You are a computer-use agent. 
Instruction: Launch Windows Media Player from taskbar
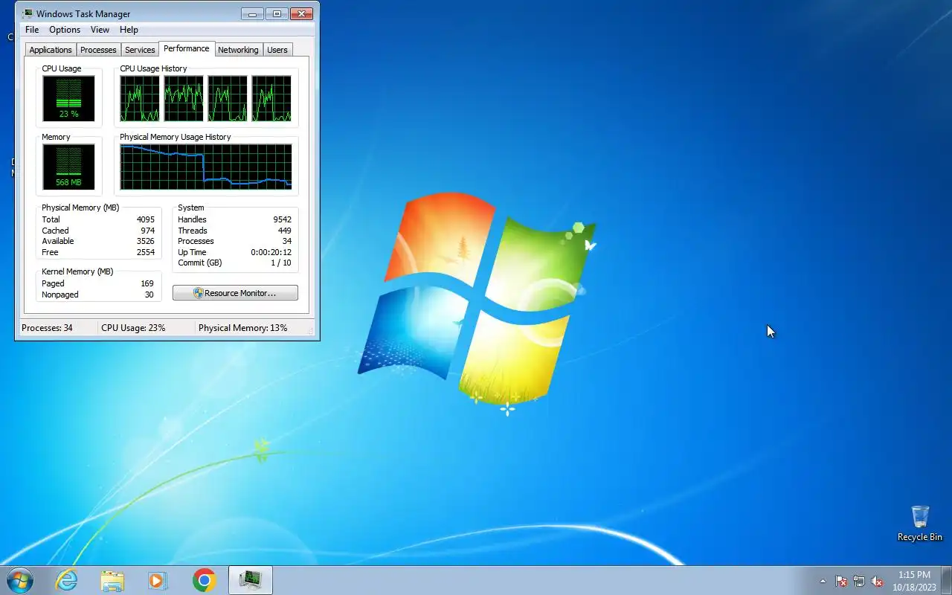click(158, 580)
